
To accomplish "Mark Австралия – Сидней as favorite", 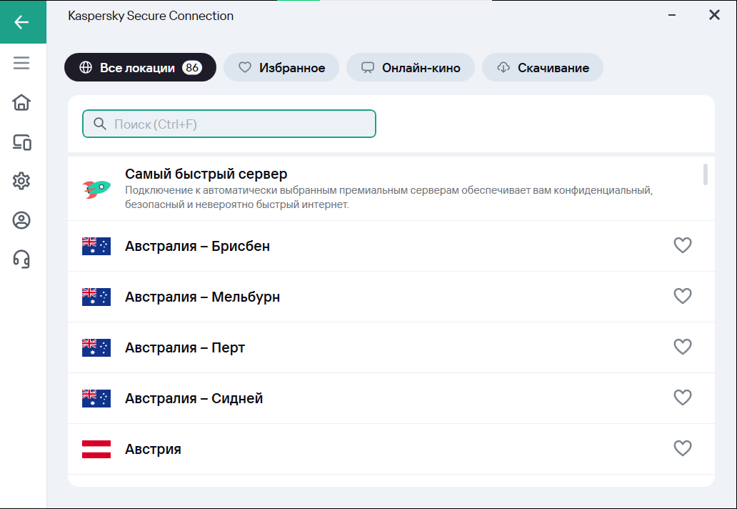I will tap(683, 397).
